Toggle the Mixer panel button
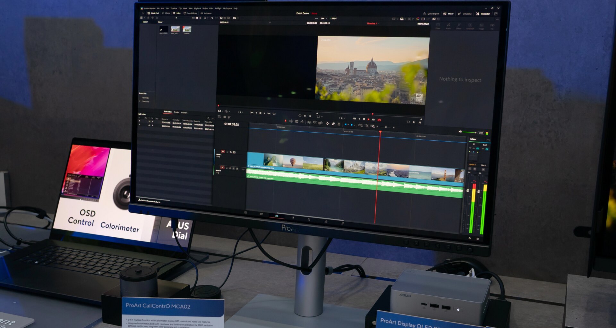 [x=449, y=14]
